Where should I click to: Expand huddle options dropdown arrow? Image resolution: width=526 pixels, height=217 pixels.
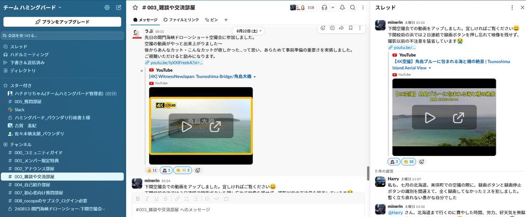tap(333, 7)
